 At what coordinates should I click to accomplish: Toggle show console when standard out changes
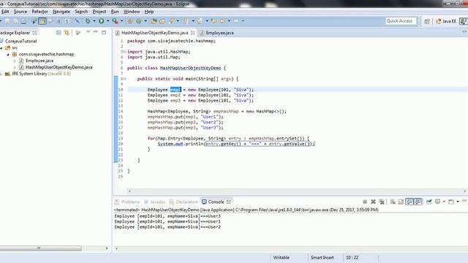409,202
